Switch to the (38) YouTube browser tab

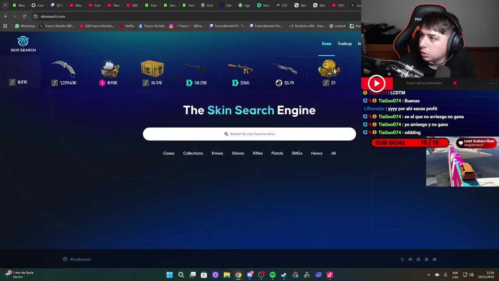tap(132, 5)
